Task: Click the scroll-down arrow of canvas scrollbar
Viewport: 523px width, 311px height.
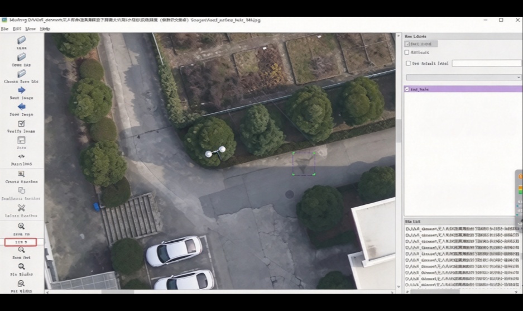Action: click(x=399, y=286)
